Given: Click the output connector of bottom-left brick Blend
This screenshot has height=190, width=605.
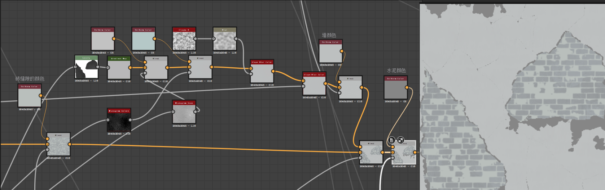Looking at the screenshot, I should (70, 144).
